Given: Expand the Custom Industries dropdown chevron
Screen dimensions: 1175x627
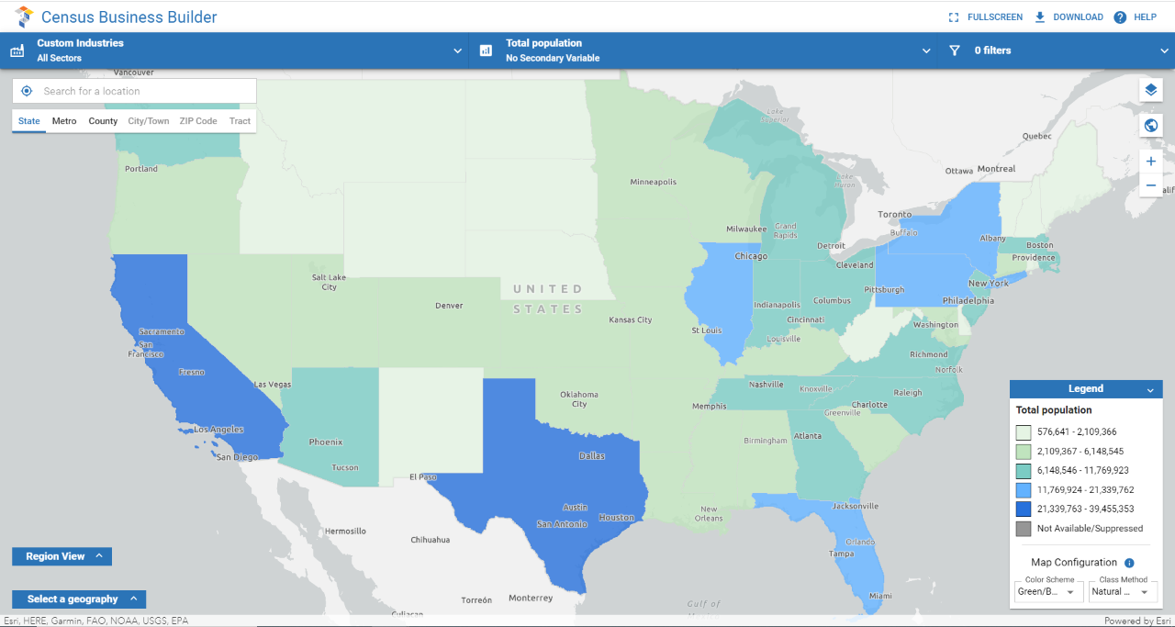Looking at the screenshot, I should click(457, 50).
